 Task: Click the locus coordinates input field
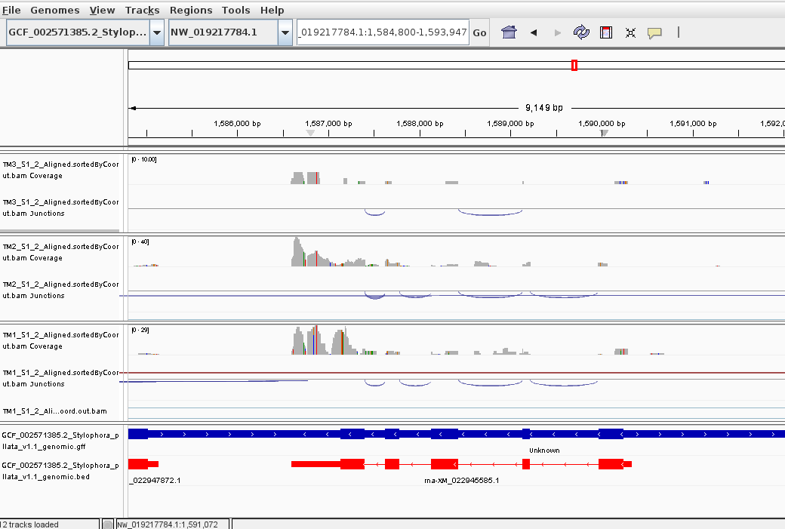pos(383,32)
